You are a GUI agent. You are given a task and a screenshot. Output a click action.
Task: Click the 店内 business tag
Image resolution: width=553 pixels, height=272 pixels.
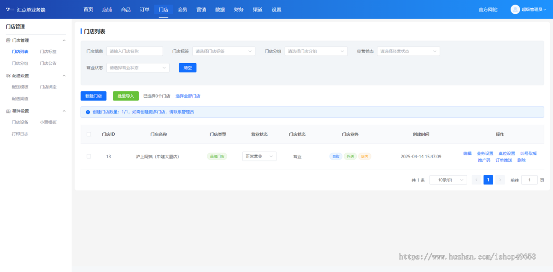365,156
